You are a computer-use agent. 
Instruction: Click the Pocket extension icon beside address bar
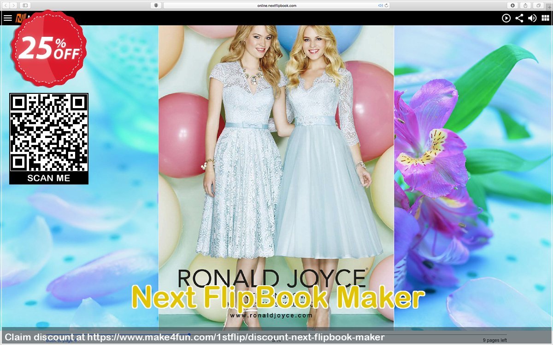point(156,5)
